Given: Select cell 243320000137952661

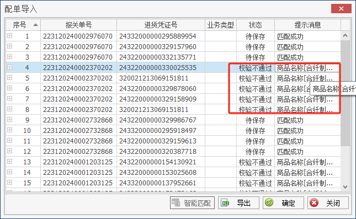Looking at the screenshot, I should click(161, 183).
